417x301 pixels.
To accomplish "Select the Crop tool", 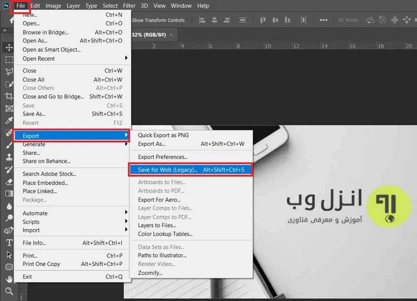I will click(9, 96).
